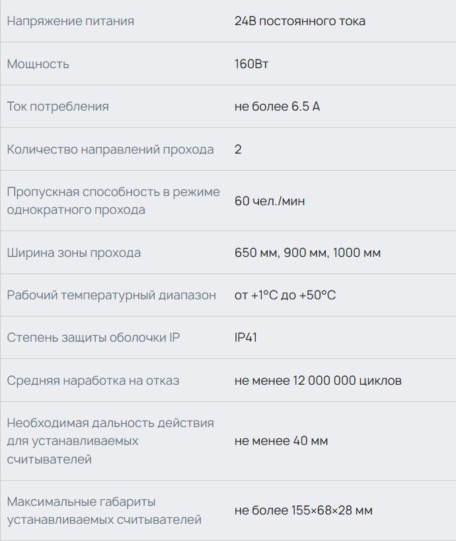The width and height of the screenshot is (456, 541).
Task: Select the "60 чел./мин" value
Action: 270,201
